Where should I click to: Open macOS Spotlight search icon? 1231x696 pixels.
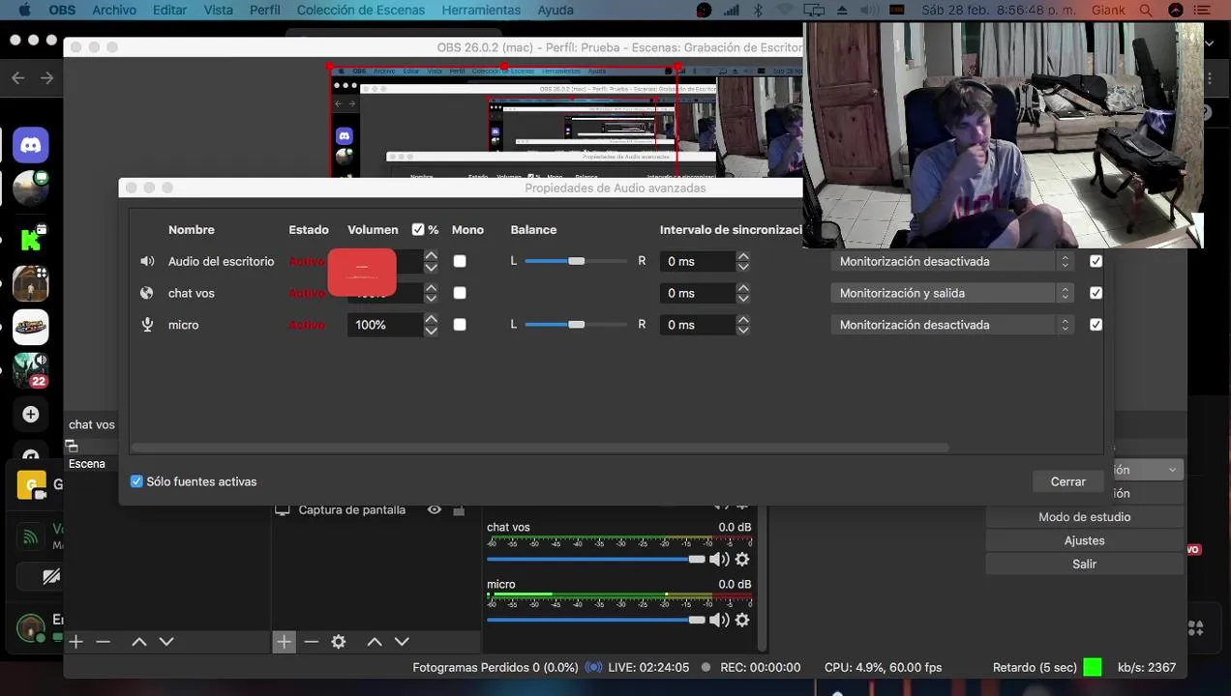(x=1146, y=10)
